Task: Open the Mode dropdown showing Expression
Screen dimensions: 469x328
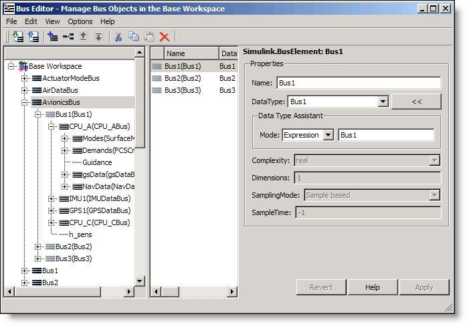Action: (x=328, y=135)
